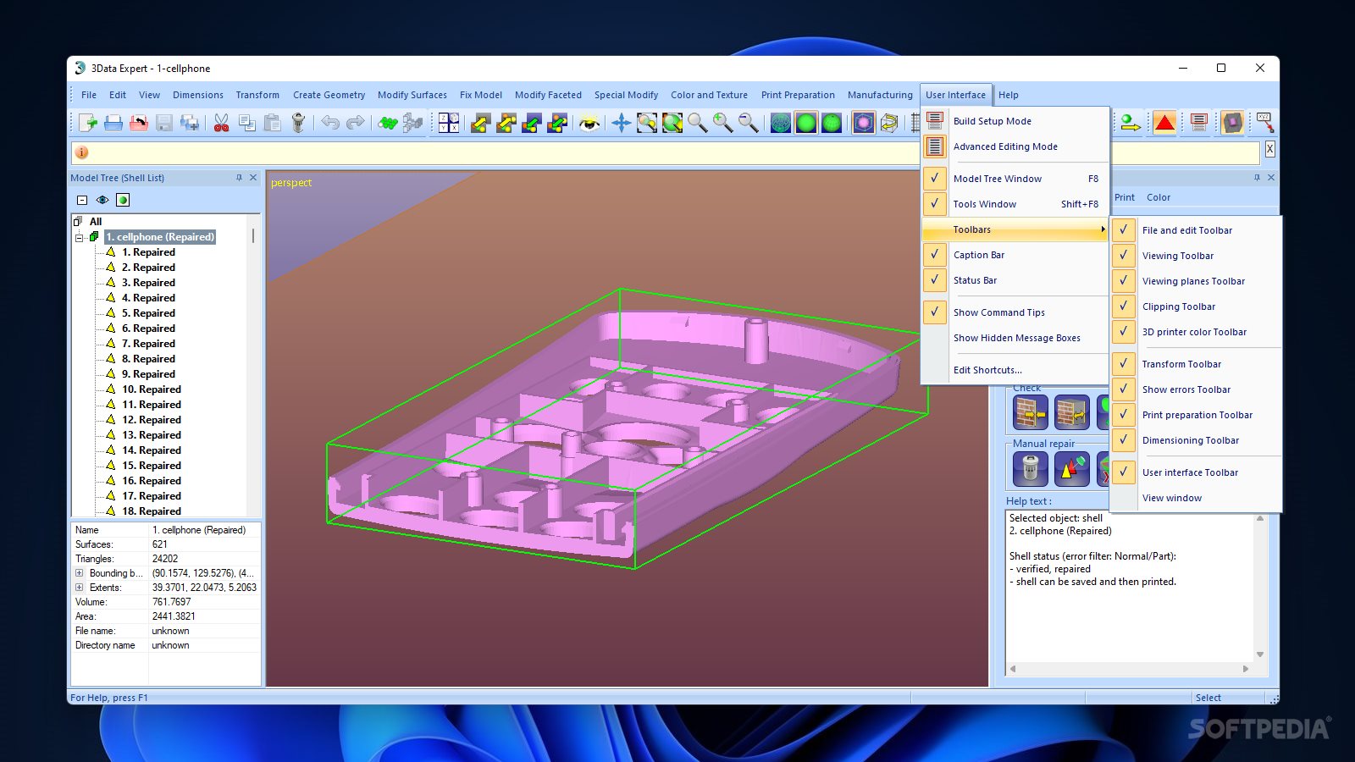1355x762 pixels.
Task: Click the green spheres icon in toolbar
Action: (x=388, y=123)
